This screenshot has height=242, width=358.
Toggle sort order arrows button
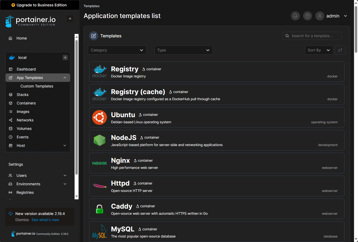point(340,50)
